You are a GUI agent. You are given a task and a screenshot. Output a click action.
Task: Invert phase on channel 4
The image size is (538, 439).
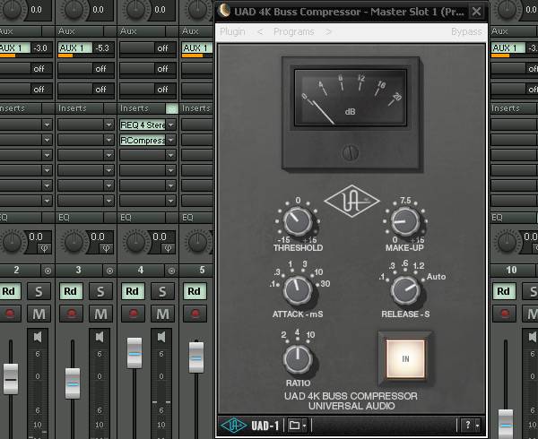[168, 248]
